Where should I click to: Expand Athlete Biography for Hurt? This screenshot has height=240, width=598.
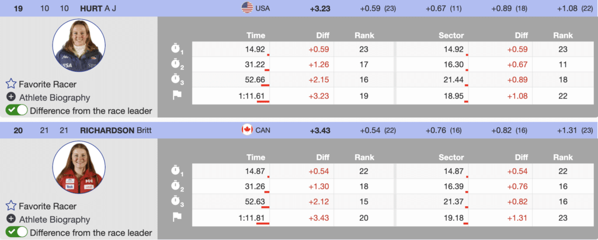point(54,98)
